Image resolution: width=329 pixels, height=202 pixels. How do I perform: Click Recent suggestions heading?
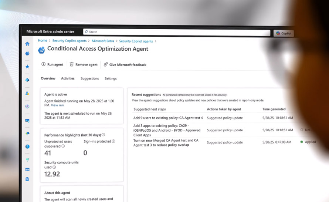tap(146, 95)
